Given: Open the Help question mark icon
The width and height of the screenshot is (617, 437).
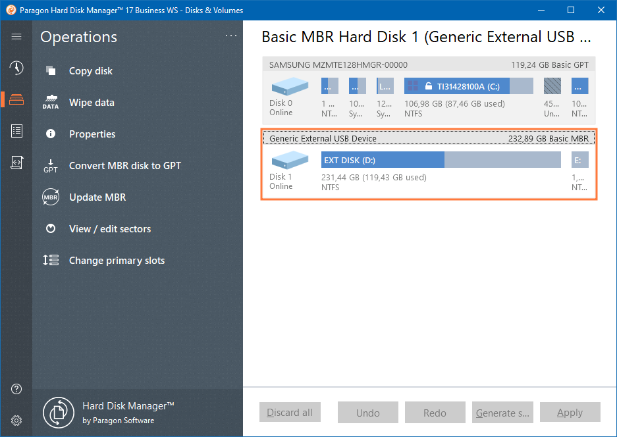Looking at the screenshot, I should click(x=16, y=389).
